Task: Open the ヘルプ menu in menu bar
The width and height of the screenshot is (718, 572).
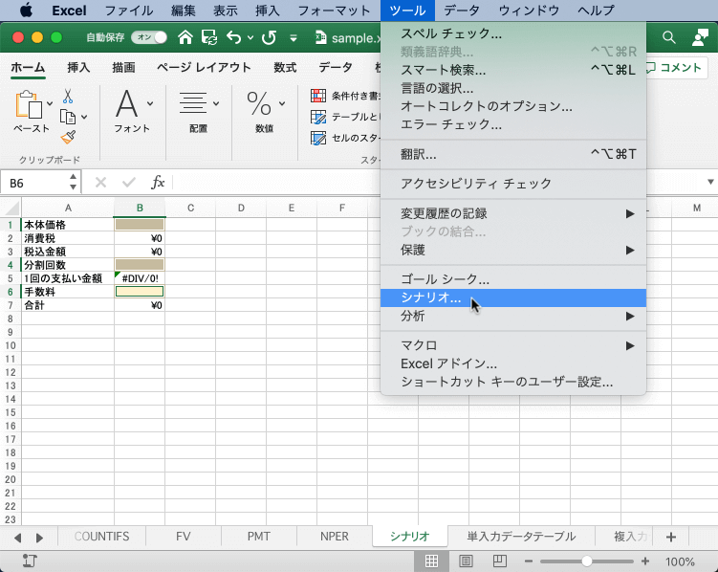Action: 596,11
